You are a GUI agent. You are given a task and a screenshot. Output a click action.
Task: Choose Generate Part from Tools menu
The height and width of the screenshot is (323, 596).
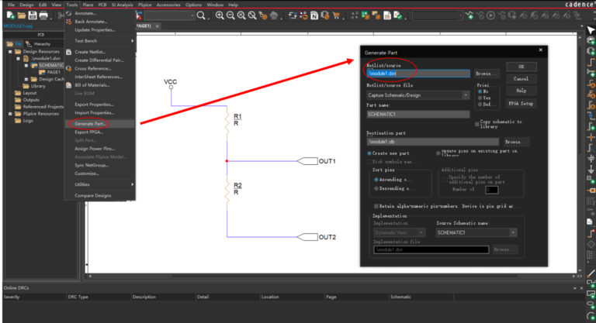pyautogui.click(x=90, y=123)
